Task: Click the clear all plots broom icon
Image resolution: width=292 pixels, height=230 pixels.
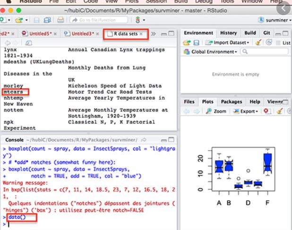Action: pyautogui.click(x=280, y=111)
